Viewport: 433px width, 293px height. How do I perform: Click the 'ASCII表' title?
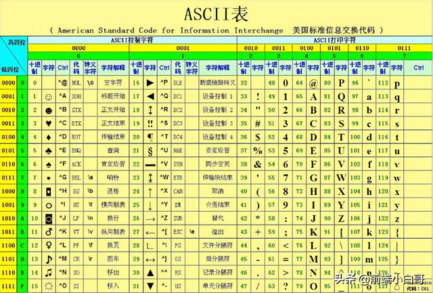tap(216, 14)
